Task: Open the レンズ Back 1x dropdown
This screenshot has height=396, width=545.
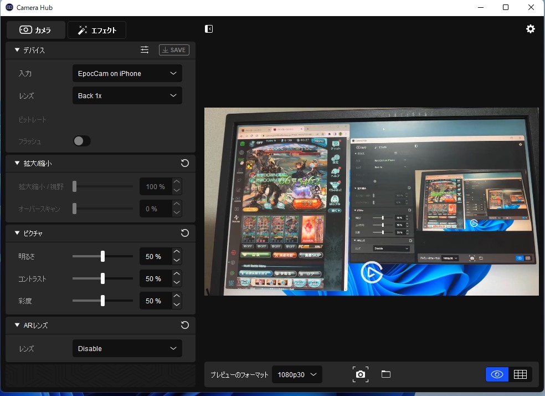Action: (x=127, y=95)
